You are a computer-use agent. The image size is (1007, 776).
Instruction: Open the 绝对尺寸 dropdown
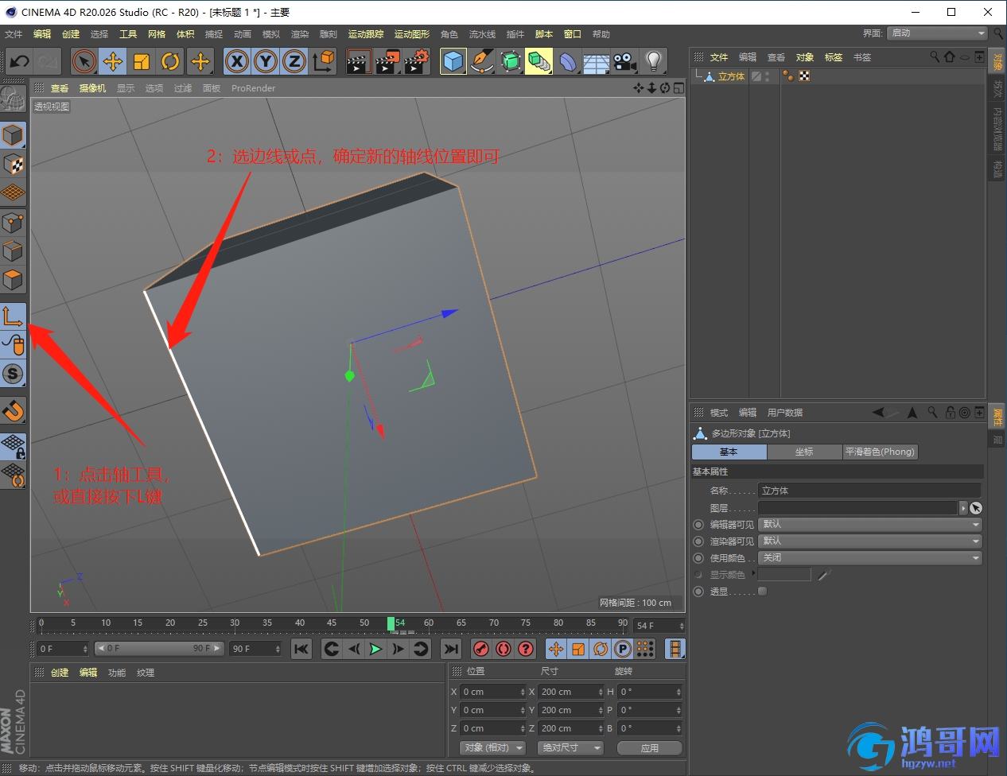[x=571, y=748]
